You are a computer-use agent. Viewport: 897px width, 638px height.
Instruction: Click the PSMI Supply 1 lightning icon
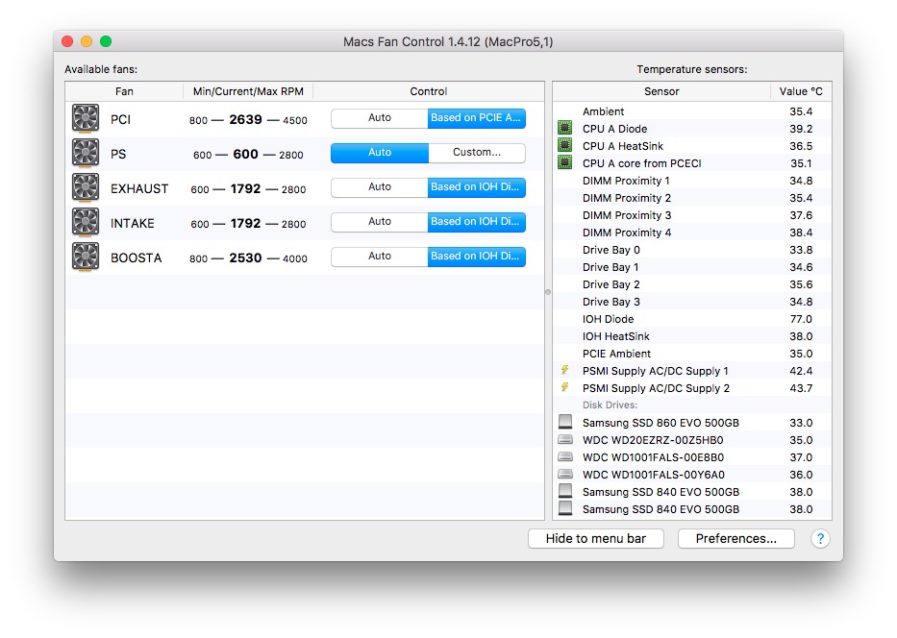[x=564, y=370]
